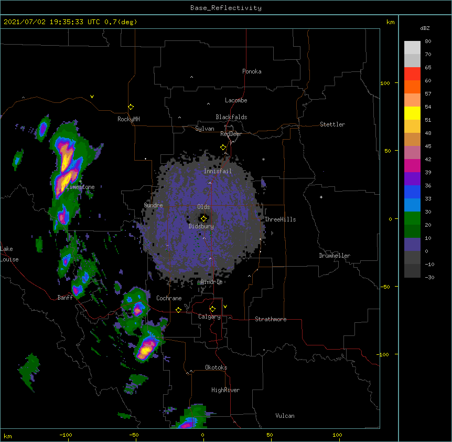Image resolution: width=452 pixels, height=442 pixels.
Task: Click the Vulcan label
Action: [285, 416]
